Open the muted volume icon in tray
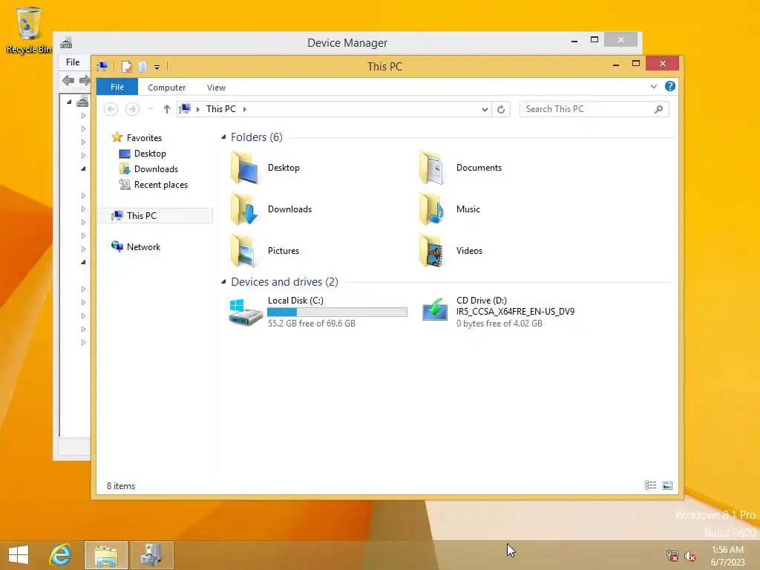760x570 pixels. click(x=689, y=555)
